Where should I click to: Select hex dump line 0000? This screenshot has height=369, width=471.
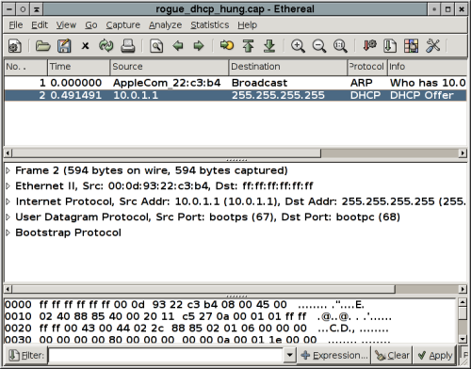pos(185,304)
